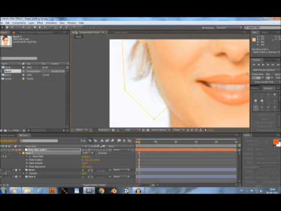Image resolution: width=281 pixels, height=211 pixels.
Task: Toggle Mask Path stopwatch
Action: pyautogui.click(x=27, y=156)
